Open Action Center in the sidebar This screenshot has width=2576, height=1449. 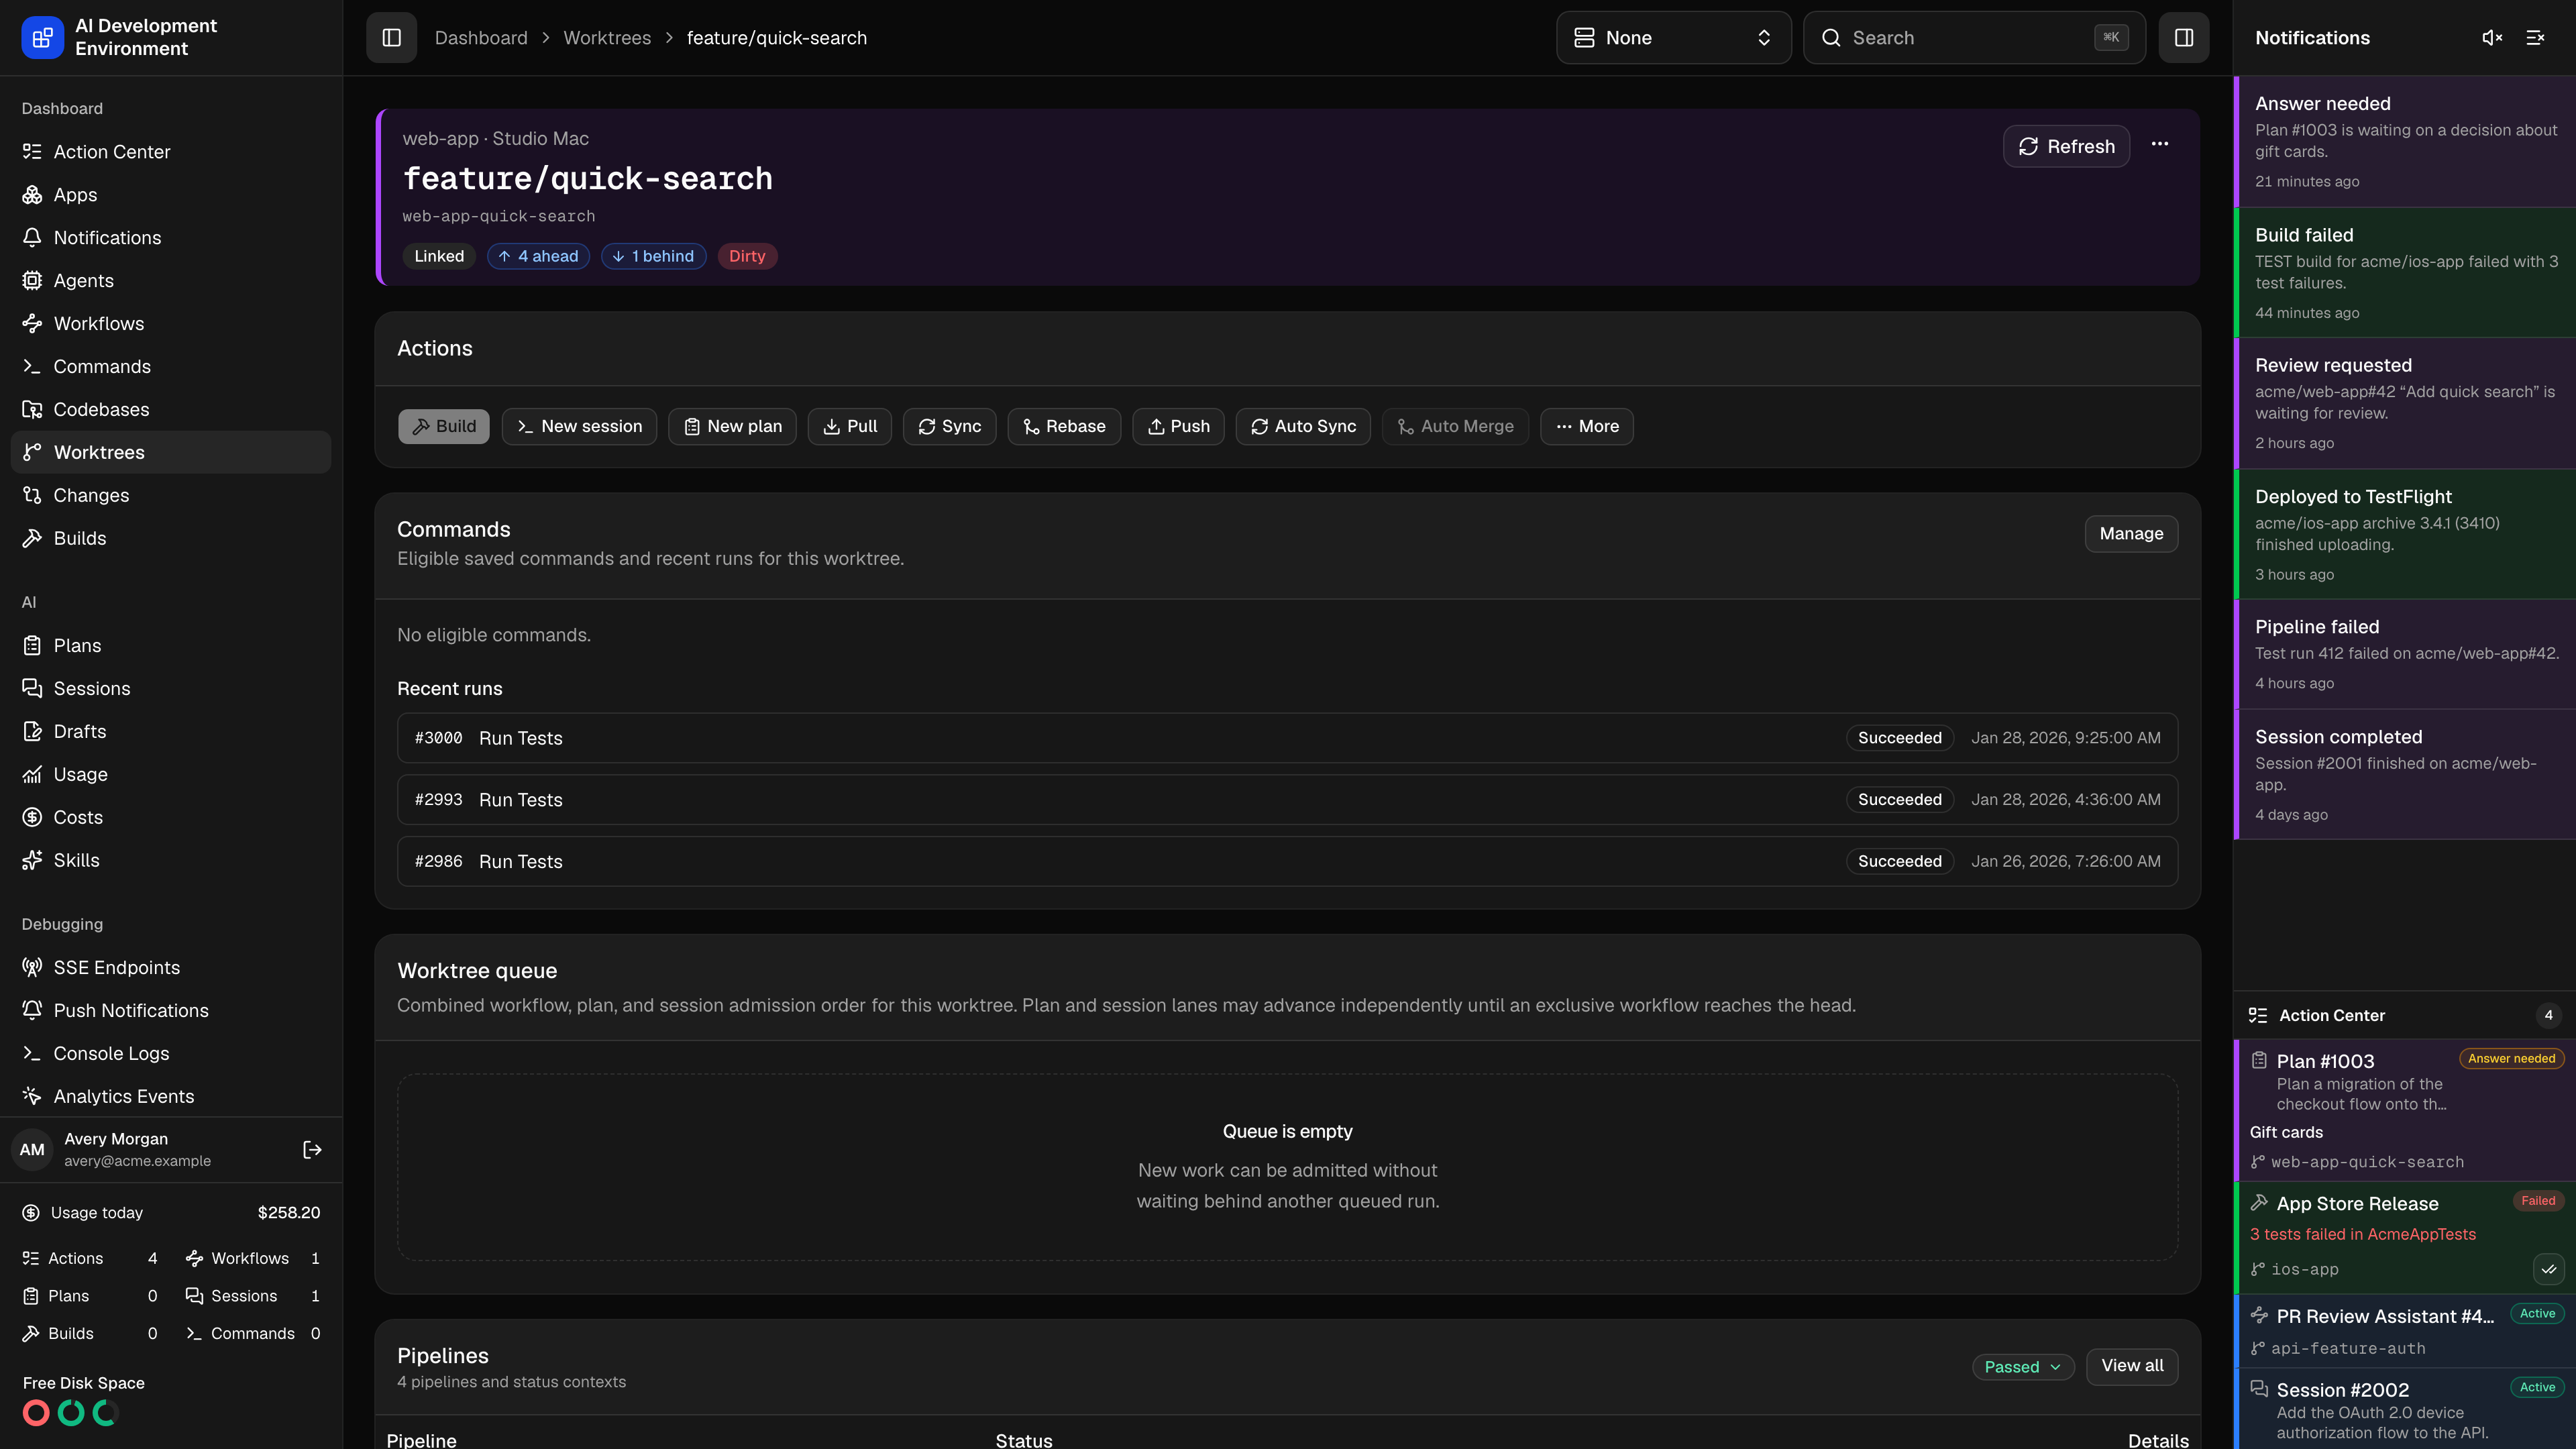point(171,152)
